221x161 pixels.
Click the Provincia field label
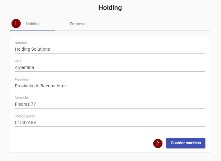[x=22, y=80]
